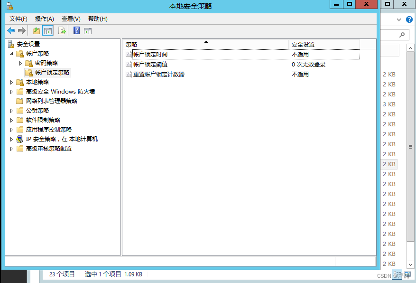Select 应用程序控制策略 in the tree
416x283 pixels.
click(x=49, y=130)
